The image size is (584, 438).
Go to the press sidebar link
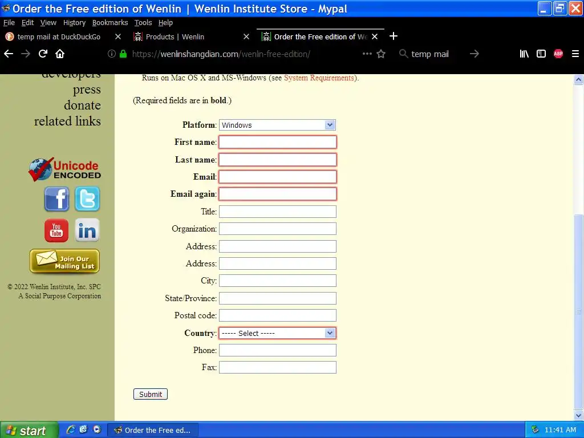point(87,90)
